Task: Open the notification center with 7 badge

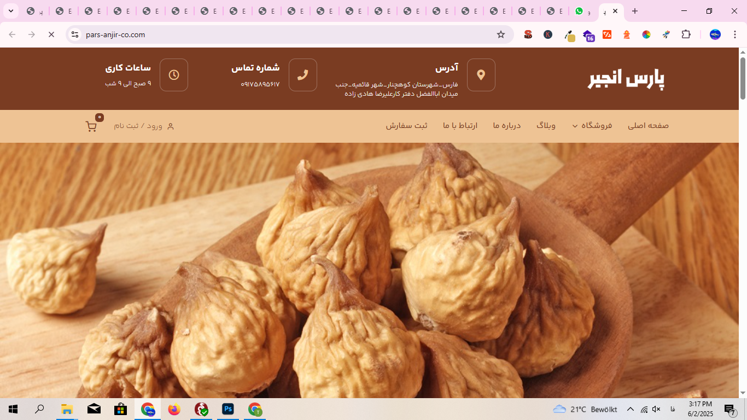Action: pyautogui.click(x=730, y=409)
